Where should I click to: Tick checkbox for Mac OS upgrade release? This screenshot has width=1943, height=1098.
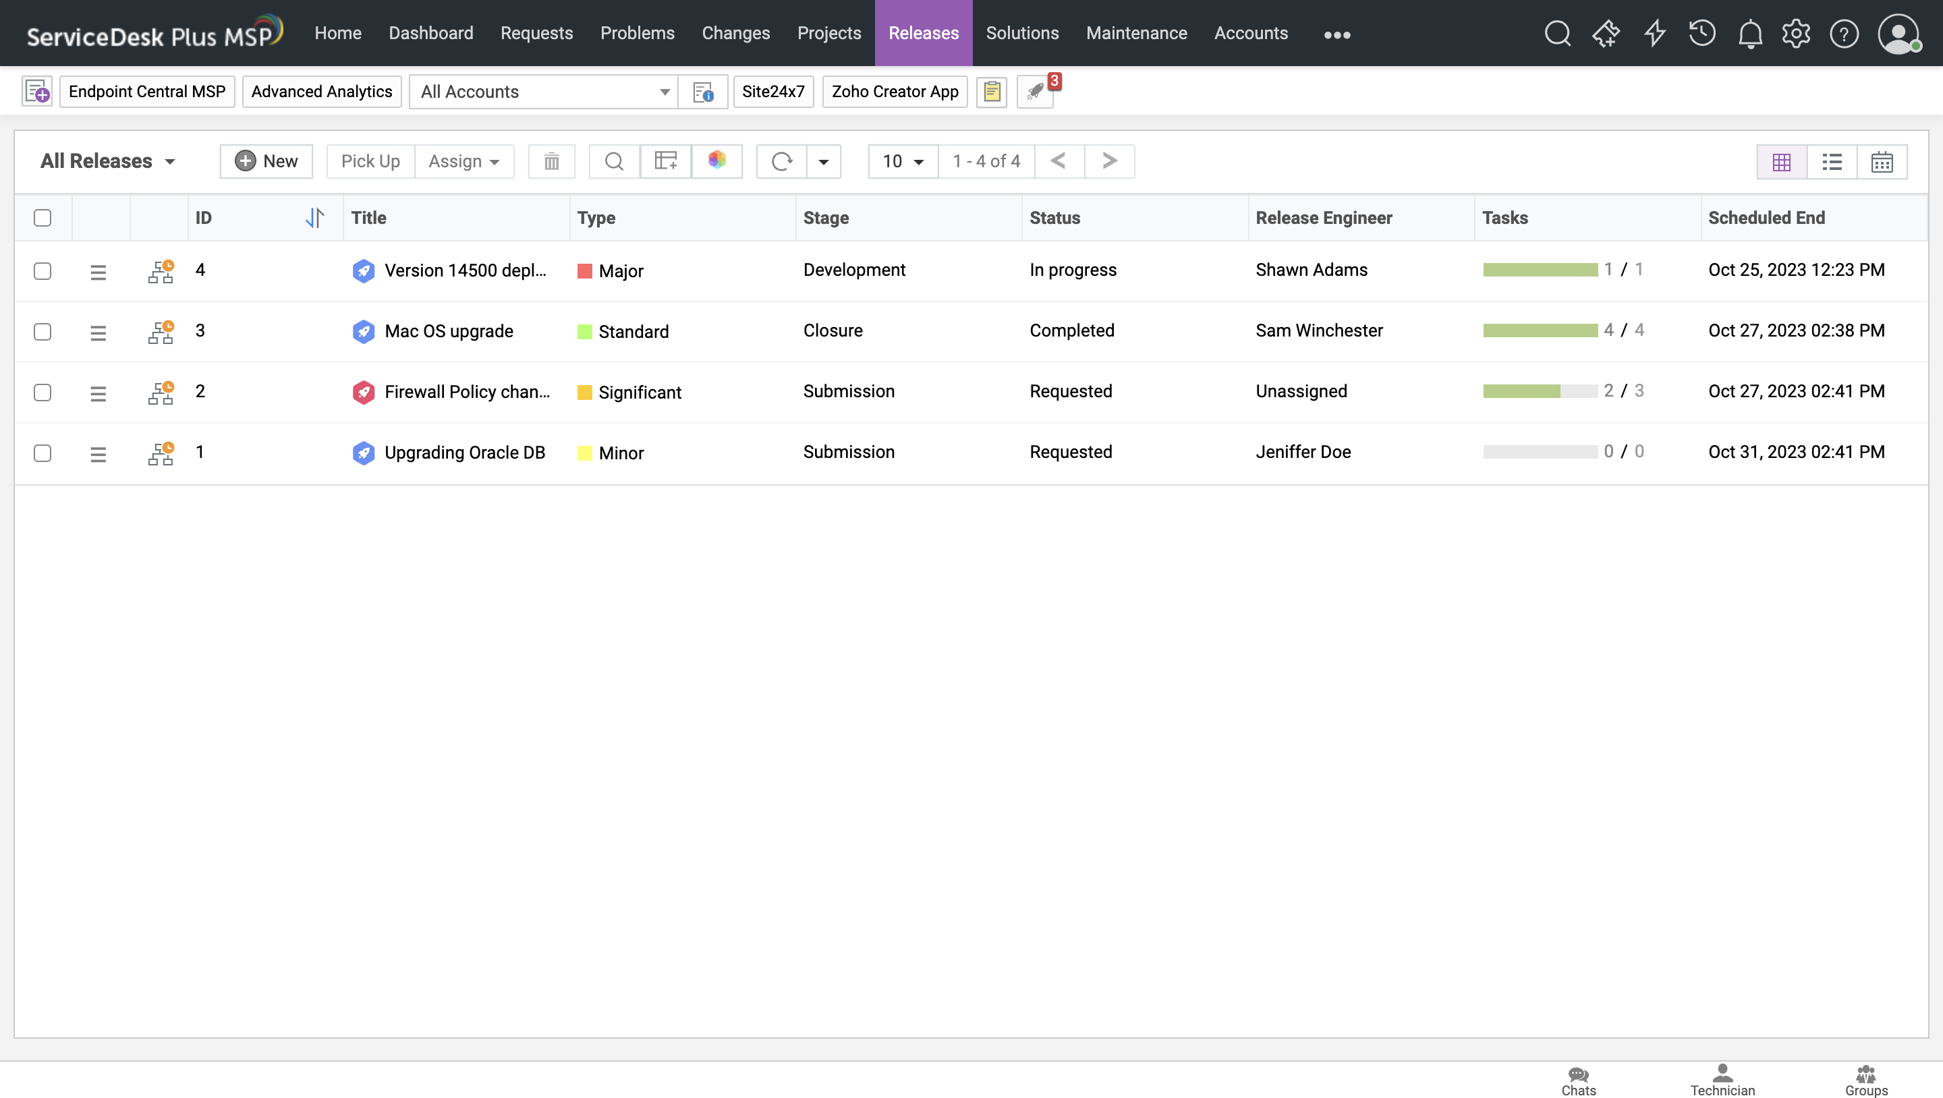point(43,332)
